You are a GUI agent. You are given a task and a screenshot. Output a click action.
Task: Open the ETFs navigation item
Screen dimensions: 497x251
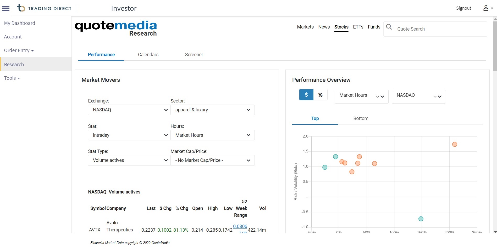(358, 27)
